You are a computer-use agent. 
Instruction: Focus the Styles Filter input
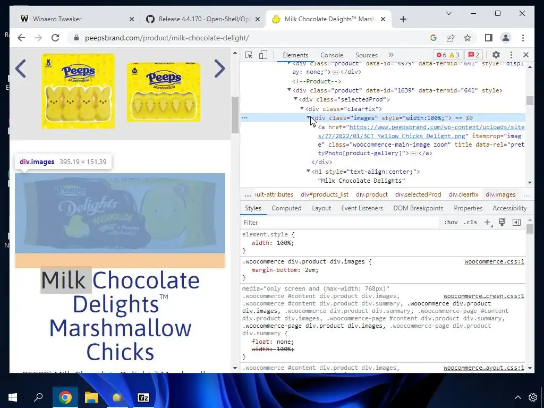pos(340,223)
